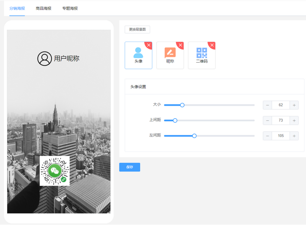
Task: Decrease 大小 value with minus button
Action: pos(267,105)
